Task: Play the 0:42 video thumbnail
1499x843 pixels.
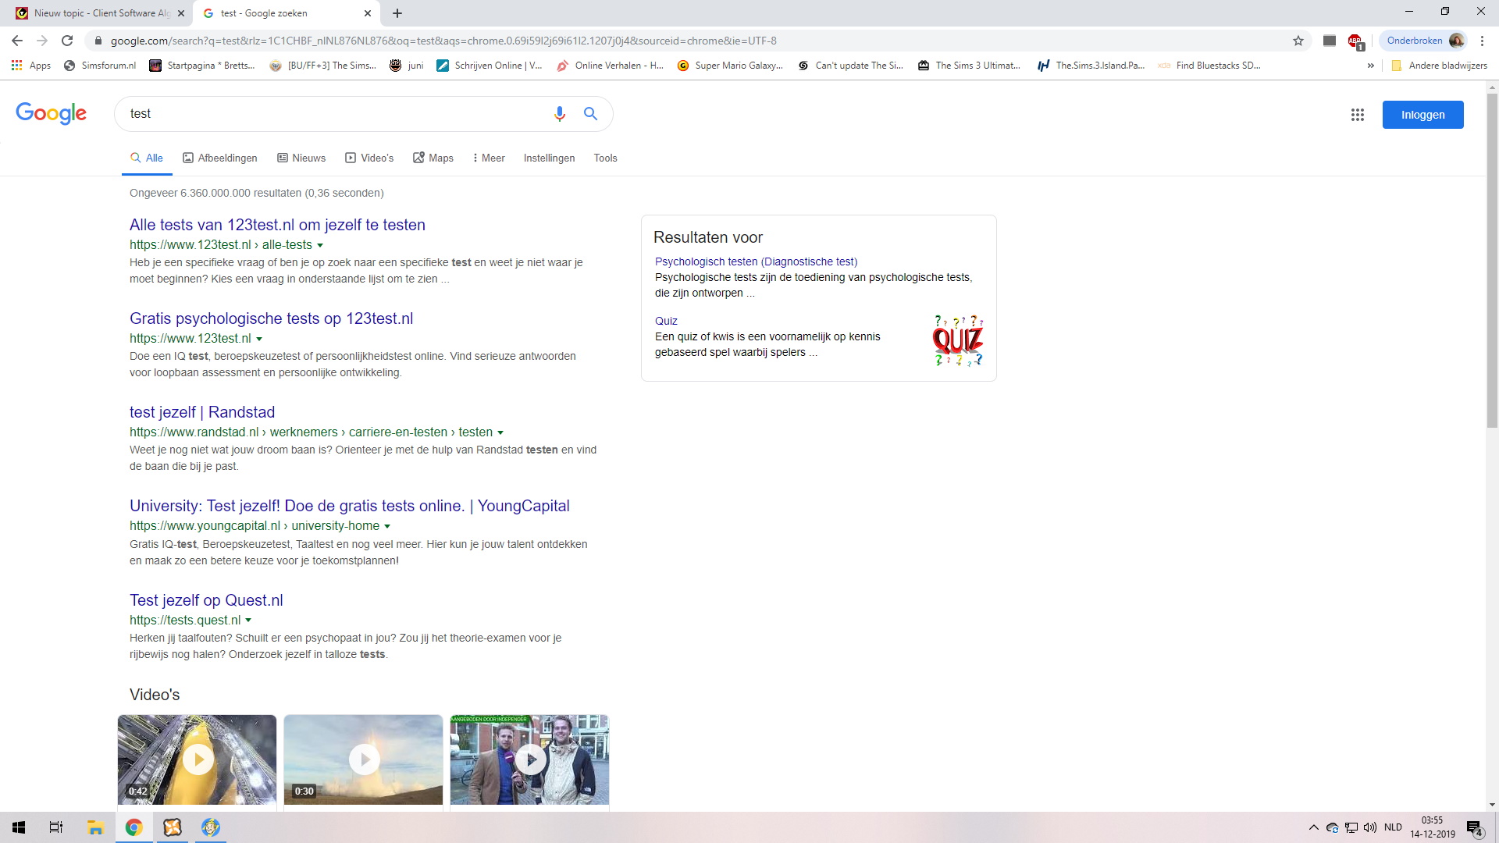Action: click(x=197, y=759)
